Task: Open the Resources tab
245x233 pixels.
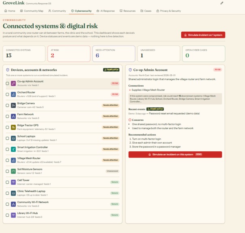Action: [x=127, y=11]
